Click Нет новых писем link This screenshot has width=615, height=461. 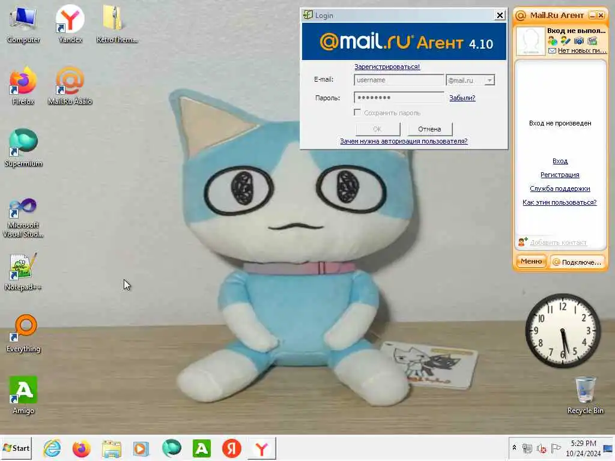click(x=582, y=50)
